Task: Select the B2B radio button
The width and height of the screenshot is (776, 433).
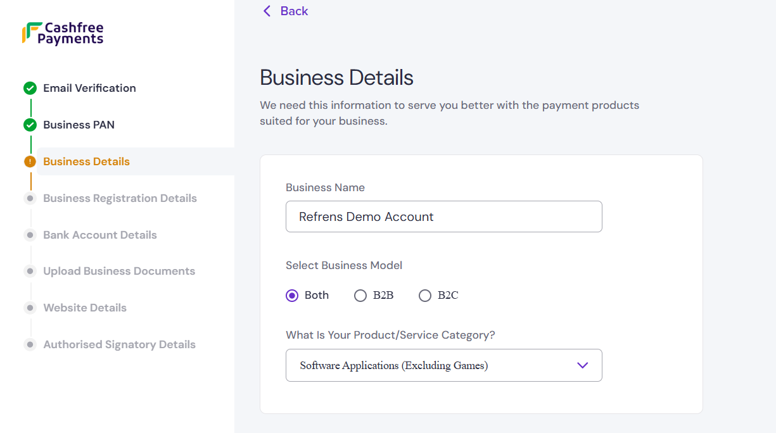Action: click(x=360, y=296)
